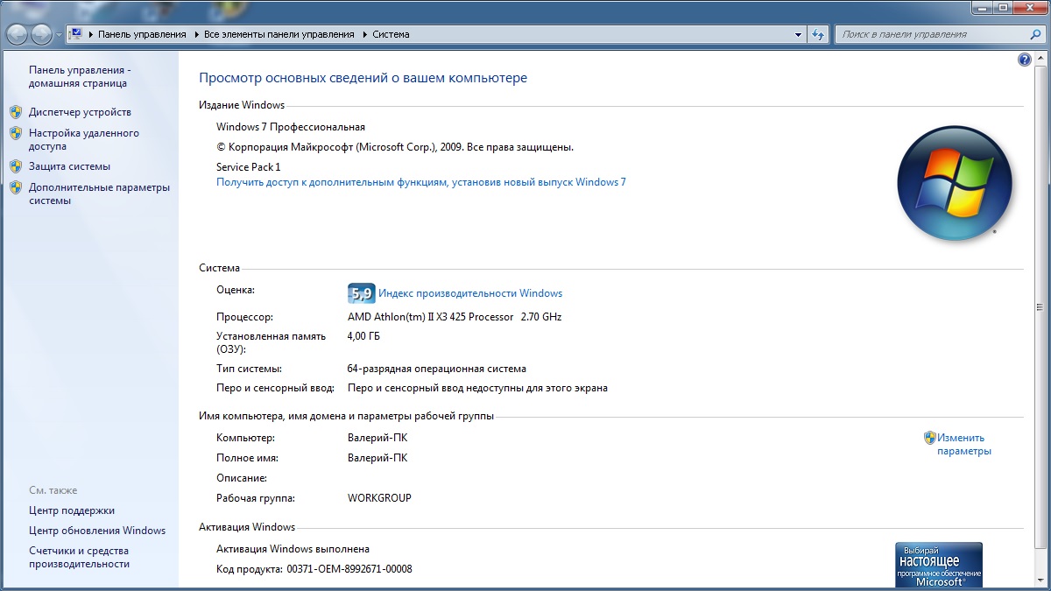Click the 5,9 performance score badge

point(361,293)
